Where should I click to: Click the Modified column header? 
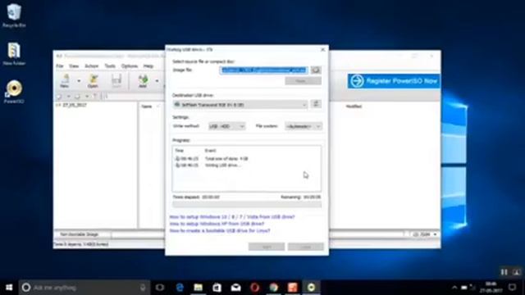pyautogui.click(x=354, y=107)
